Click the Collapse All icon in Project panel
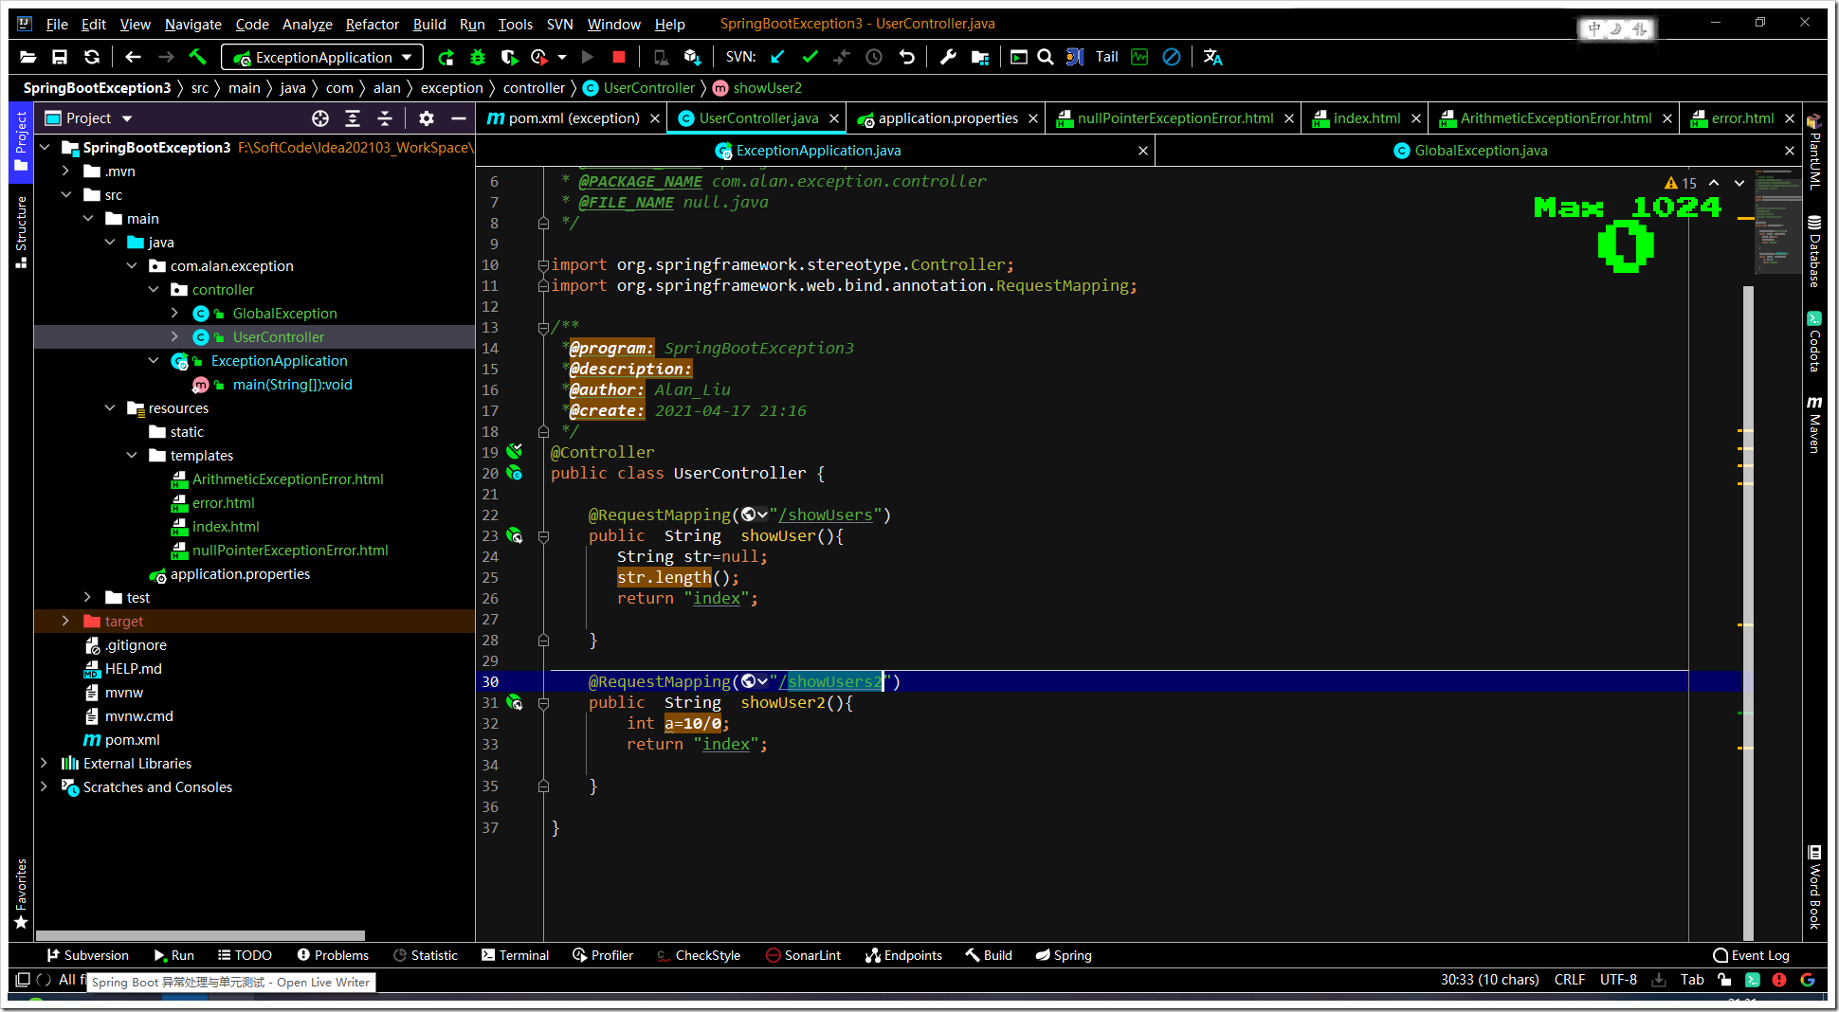 [x=385, y=118]
